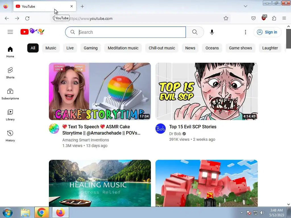Open a new browser tab
Viewport: 291px width, 218px height.
(82, 7)
